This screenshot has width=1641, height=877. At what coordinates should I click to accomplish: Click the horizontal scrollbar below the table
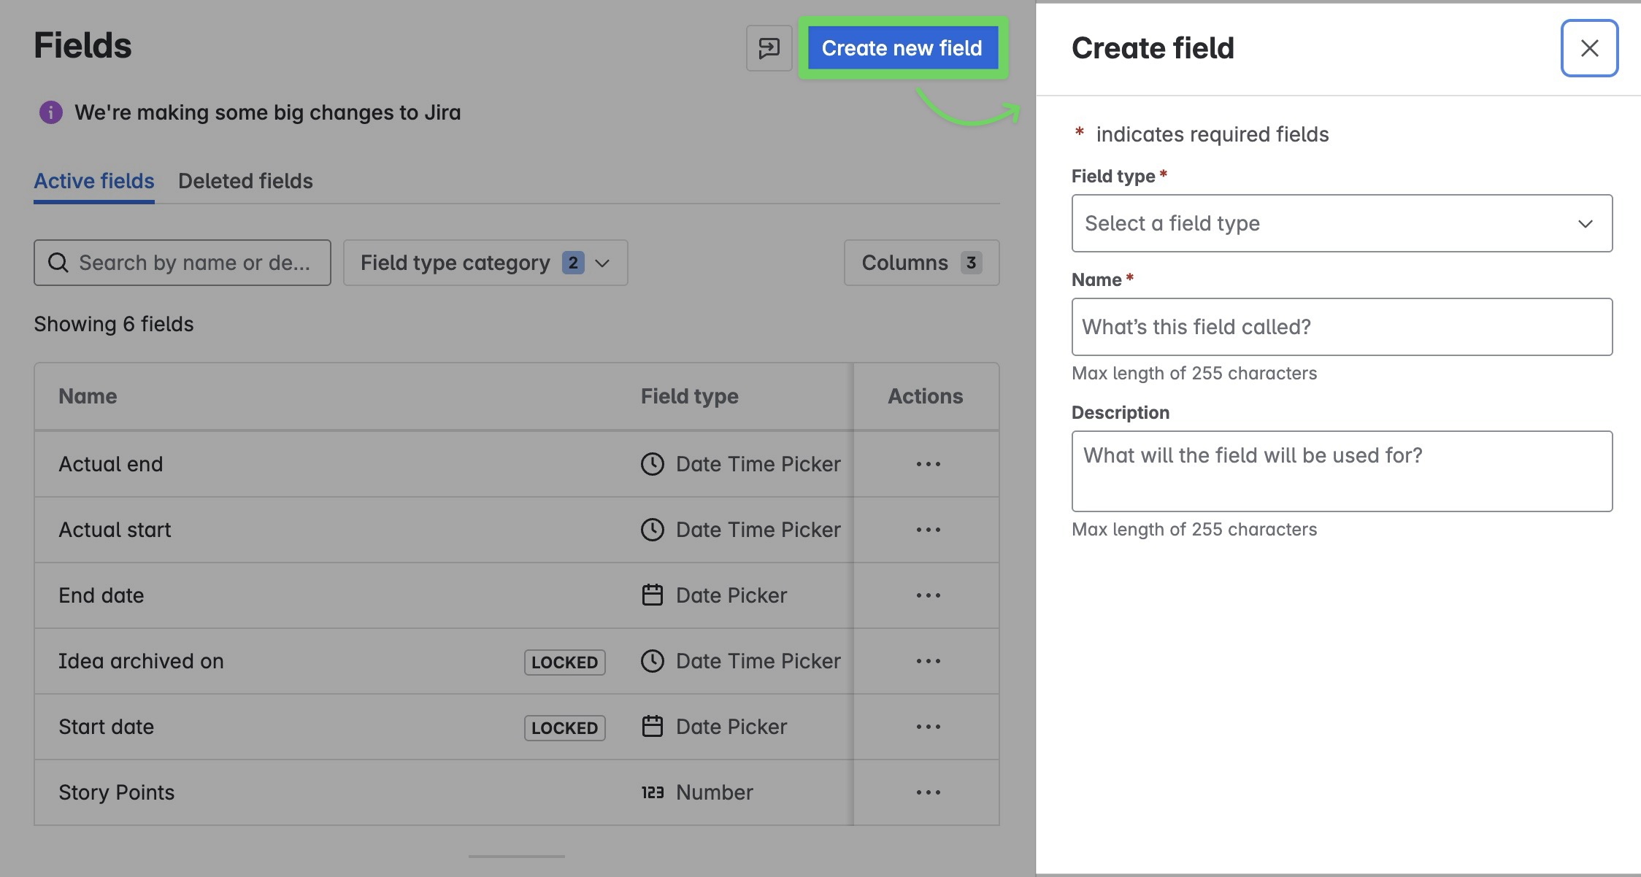click(x=516, y=856)
